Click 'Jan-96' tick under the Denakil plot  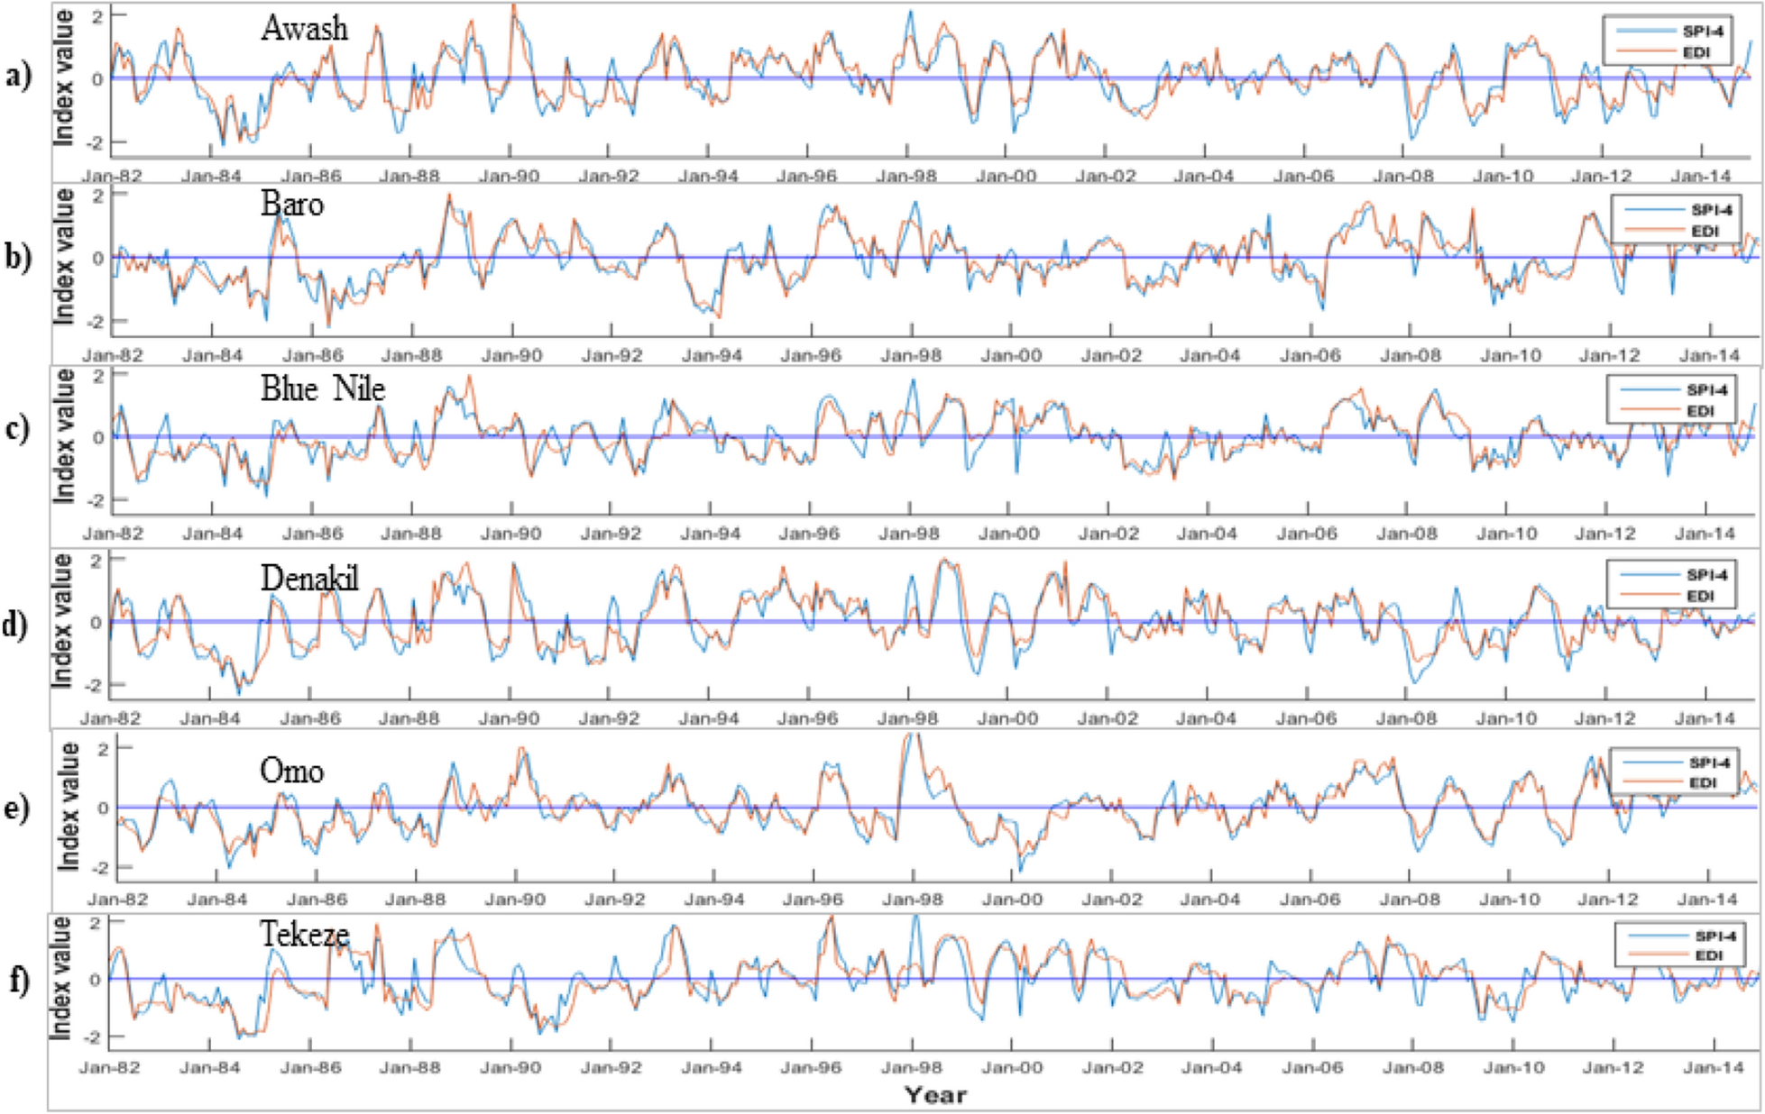click(x=808, y=718)
